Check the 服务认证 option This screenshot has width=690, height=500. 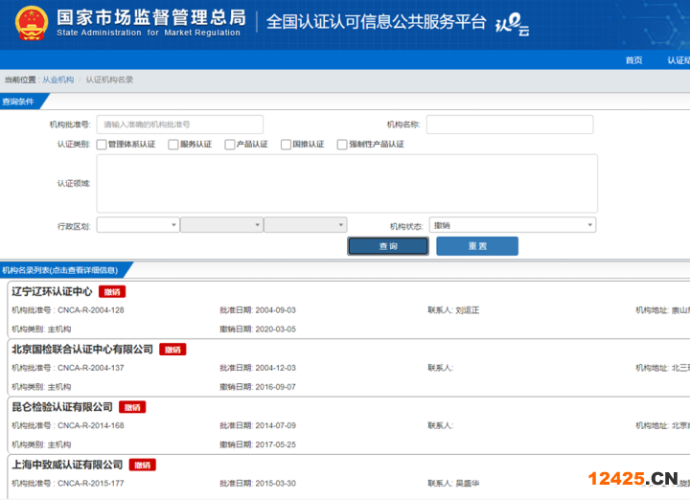(173, 145)
